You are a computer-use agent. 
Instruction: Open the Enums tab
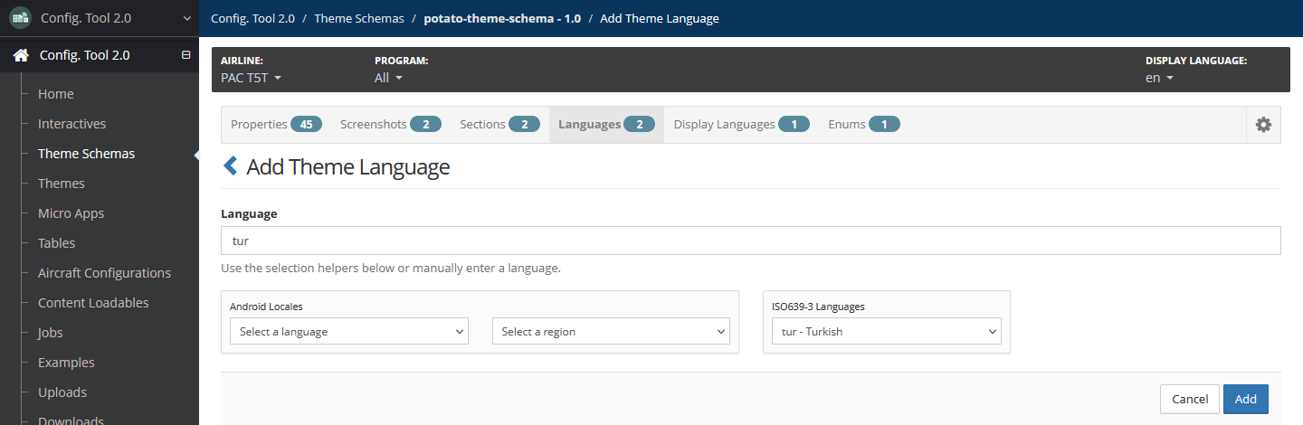pos(864,125)
